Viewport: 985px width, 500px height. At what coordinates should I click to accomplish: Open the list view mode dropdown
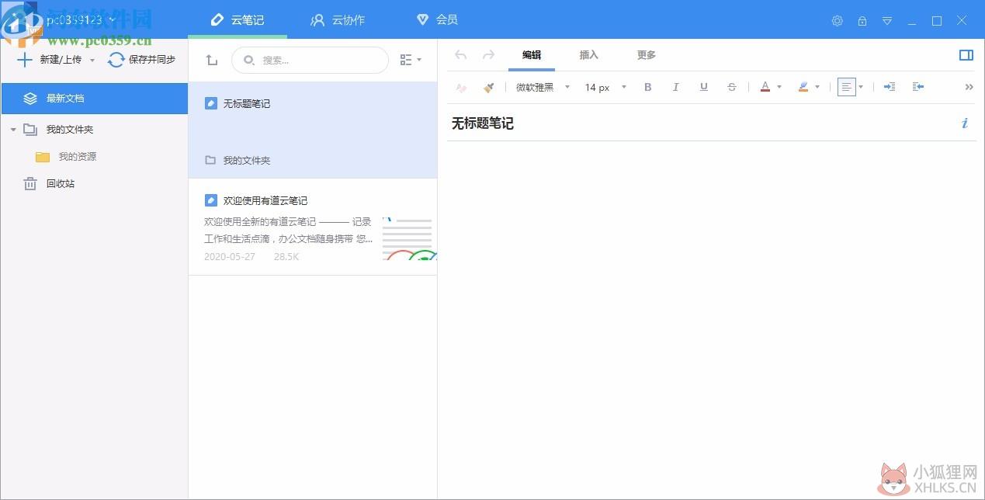click(x=411, y=60)
